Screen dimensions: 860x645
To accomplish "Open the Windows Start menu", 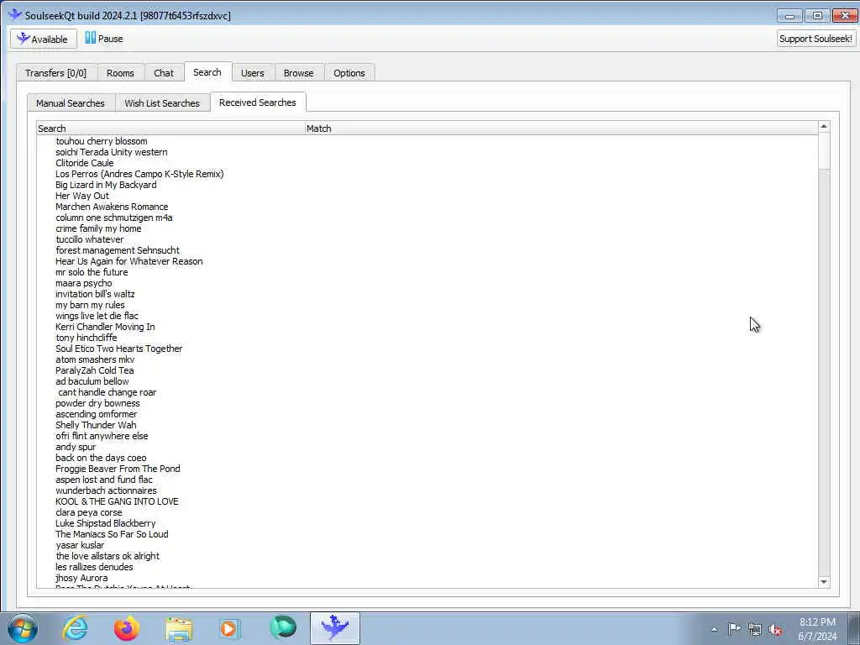I will pos(23,628).
